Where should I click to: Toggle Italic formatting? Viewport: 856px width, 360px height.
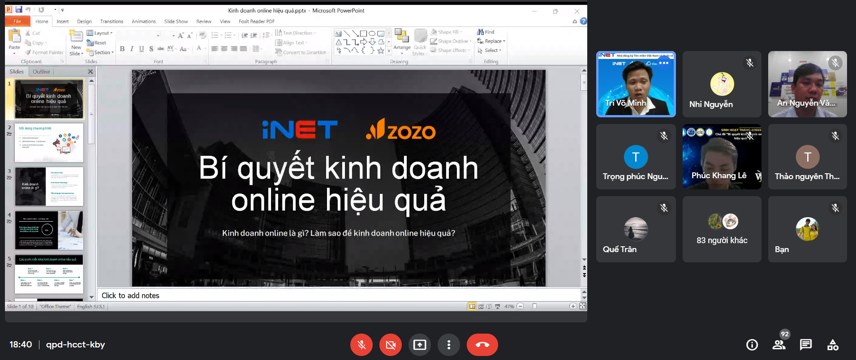(x=132, y=49)
